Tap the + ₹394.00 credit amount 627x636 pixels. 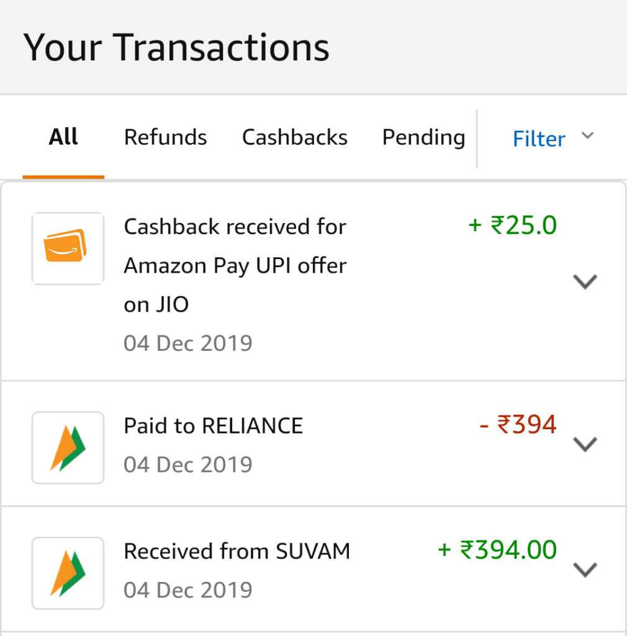(x=497, y=550)
